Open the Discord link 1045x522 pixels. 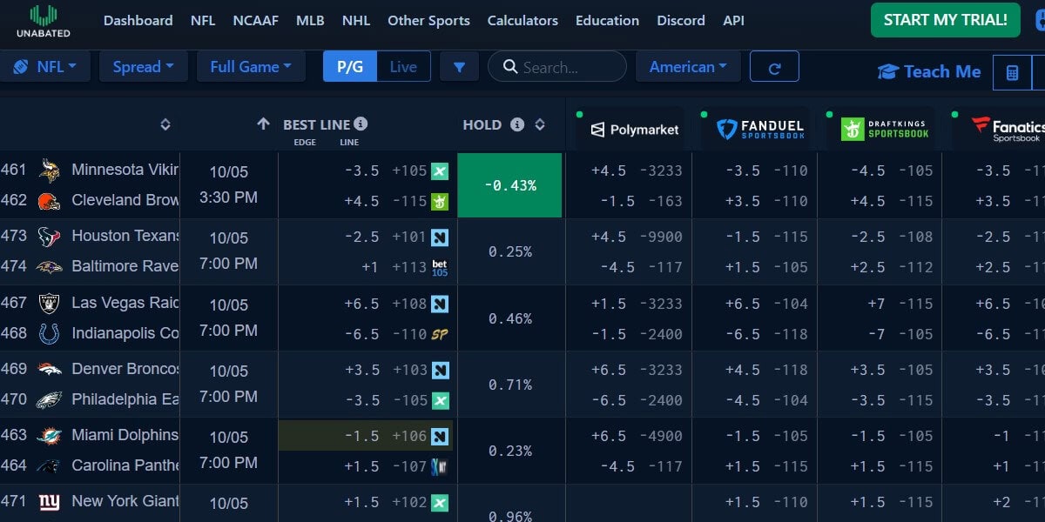681,20
